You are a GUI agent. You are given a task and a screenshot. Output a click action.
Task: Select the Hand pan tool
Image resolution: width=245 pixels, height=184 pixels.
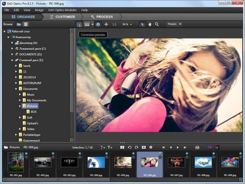(149, 24)
